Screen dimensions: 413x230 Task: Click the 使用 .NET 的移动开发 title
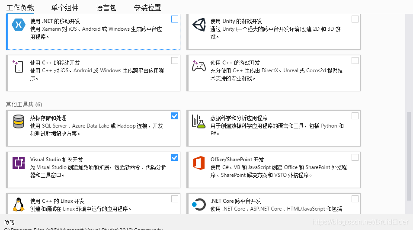click(x=55, y=21)
